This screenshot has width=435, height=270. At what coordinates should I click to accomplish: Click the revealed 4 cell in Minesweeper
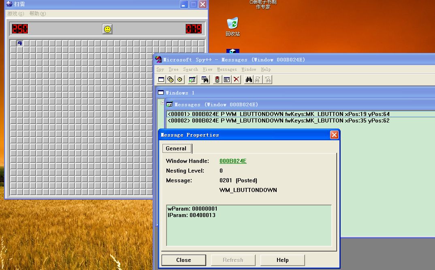19,43
